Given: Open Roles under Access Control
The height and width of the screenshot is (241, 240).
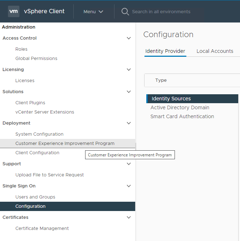Looking at the screenshot, I should point(21,49).
